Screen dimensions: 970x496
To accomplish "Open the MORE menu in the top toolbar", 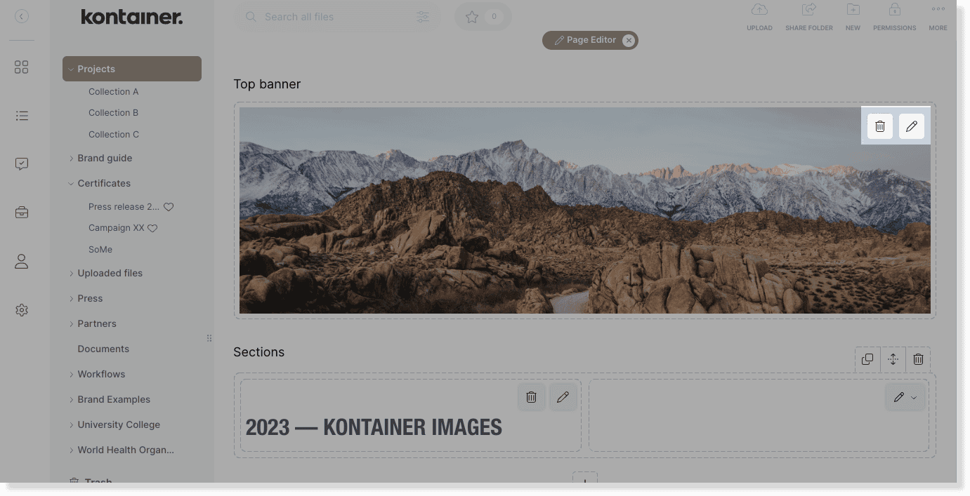I will click(938, 15).
